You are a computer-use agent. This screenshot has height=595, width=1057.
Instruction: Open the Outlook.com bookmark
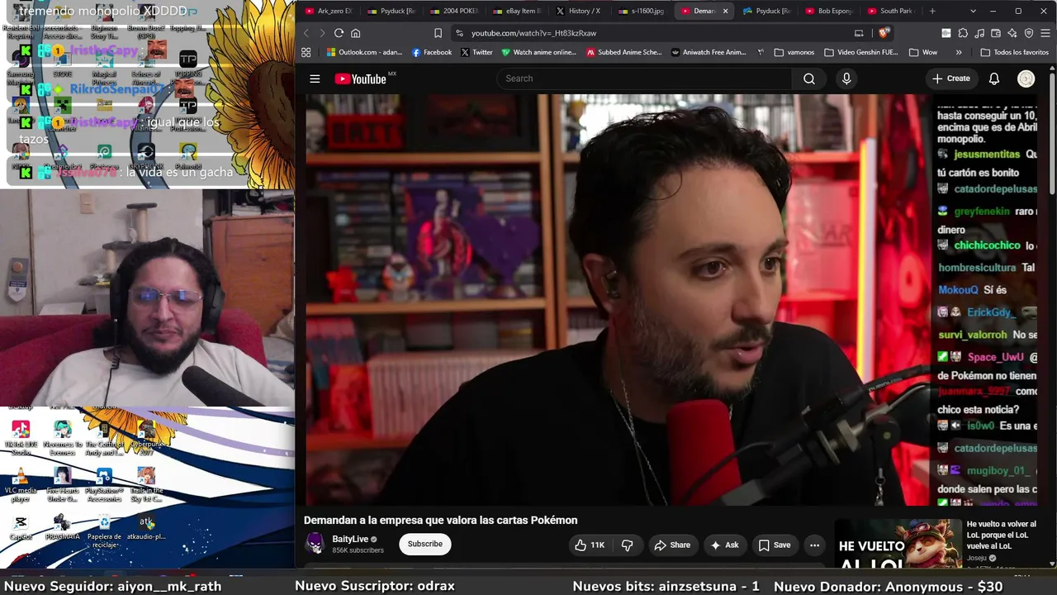pos(364,52)
